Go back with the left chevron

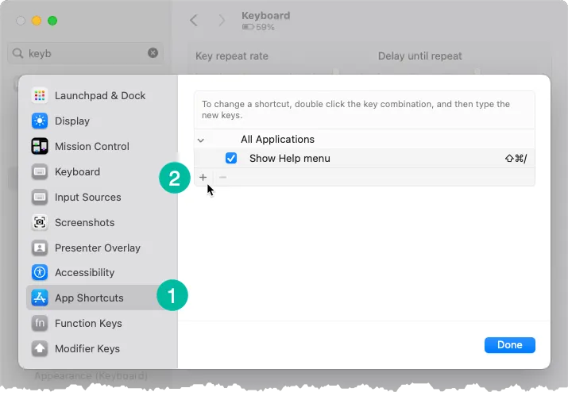194,21
